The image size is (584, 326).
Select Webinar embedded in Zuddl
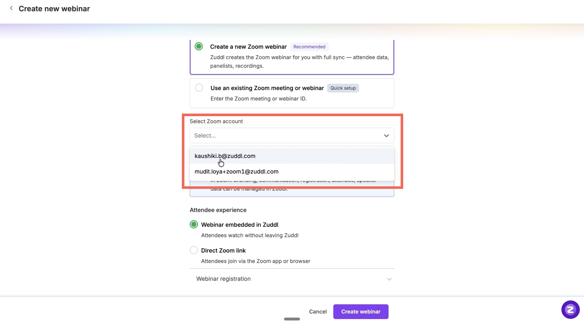[x=194, y=224]
